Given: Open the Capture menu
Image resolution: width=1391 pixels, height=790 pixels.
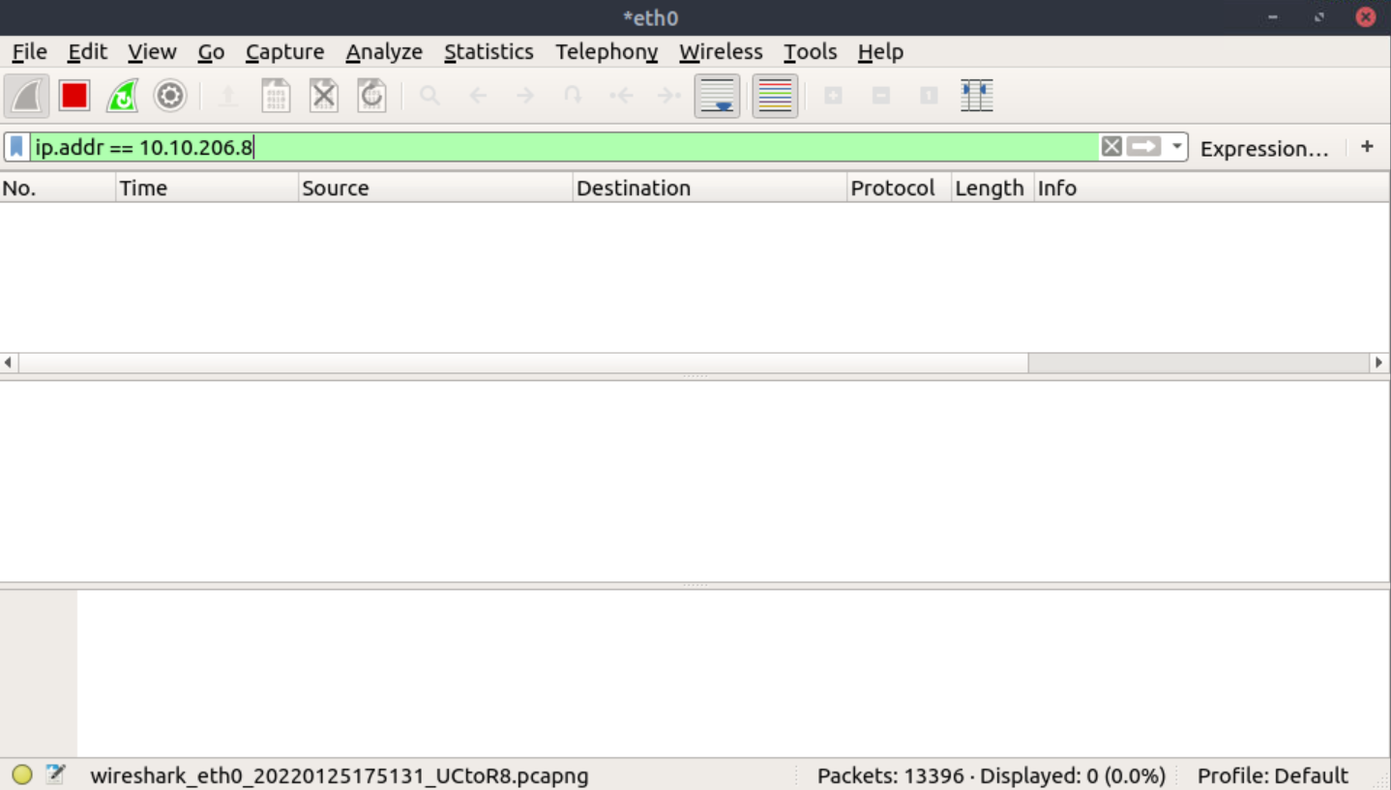Looking at the screenshot, I should pos(284,51).
